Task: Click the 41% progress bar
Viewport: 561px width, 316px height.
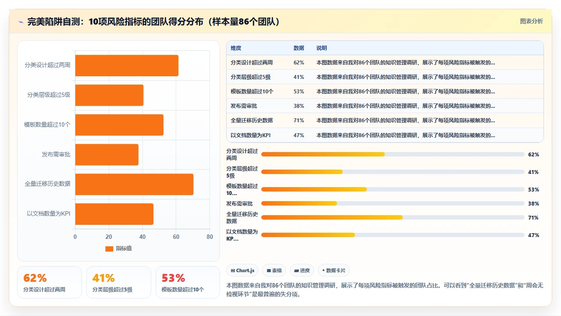Action: [x=393, y=172]
